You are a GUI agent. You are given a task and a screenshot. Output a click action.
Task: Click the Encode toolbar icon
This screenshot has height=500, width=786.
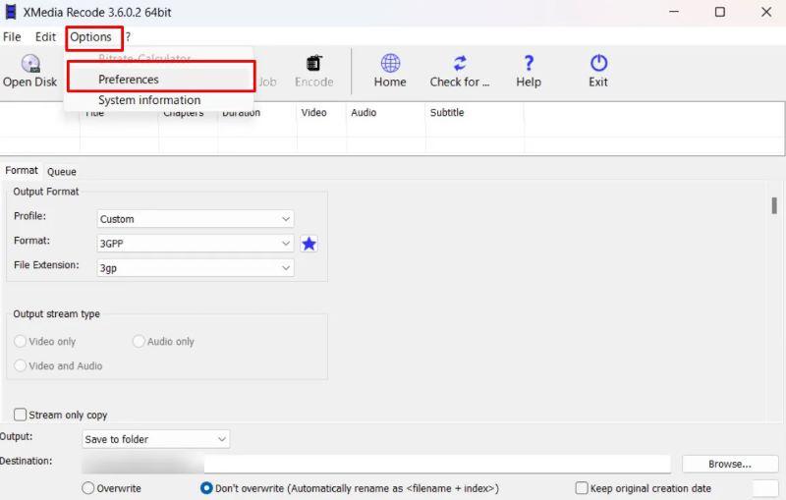[314, 64]
